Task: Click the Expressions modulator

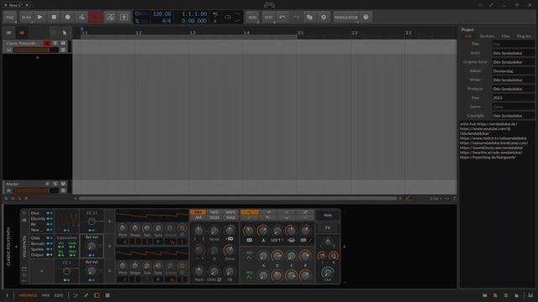Action: tap(67, 247)
